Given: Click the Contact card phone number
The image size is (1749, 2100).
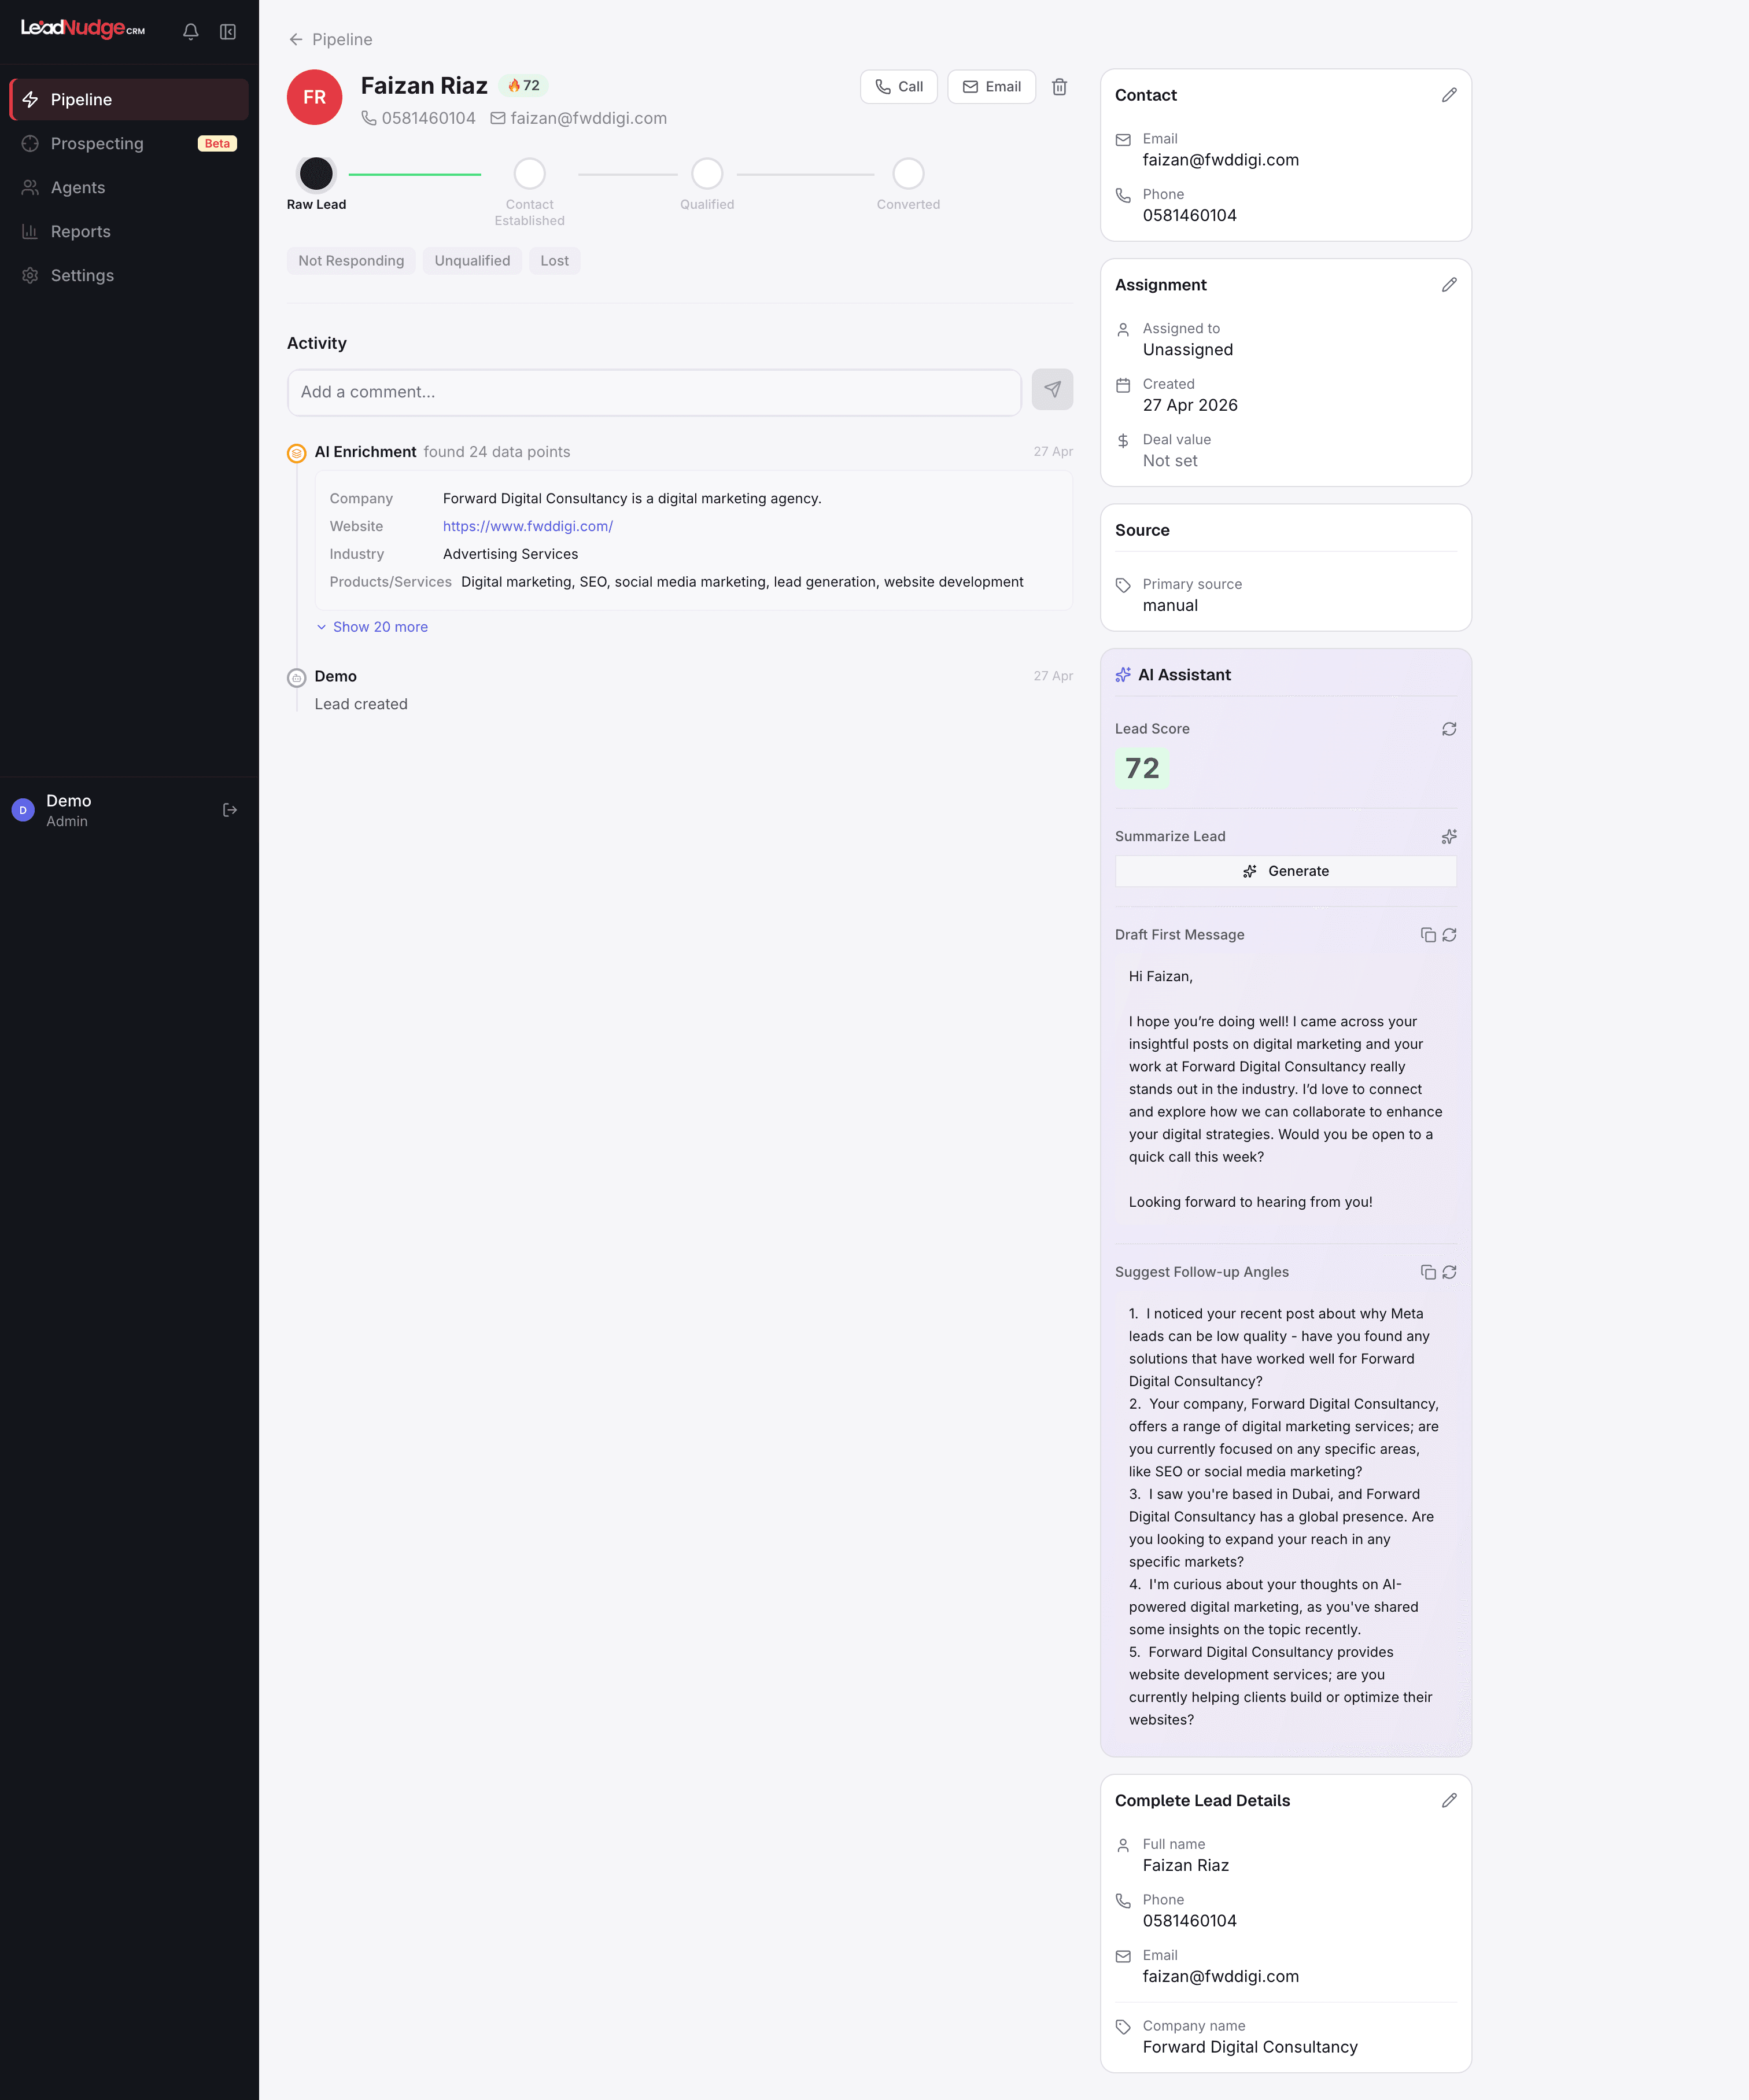Looking at the screenshot, I should pos(1190,215).
